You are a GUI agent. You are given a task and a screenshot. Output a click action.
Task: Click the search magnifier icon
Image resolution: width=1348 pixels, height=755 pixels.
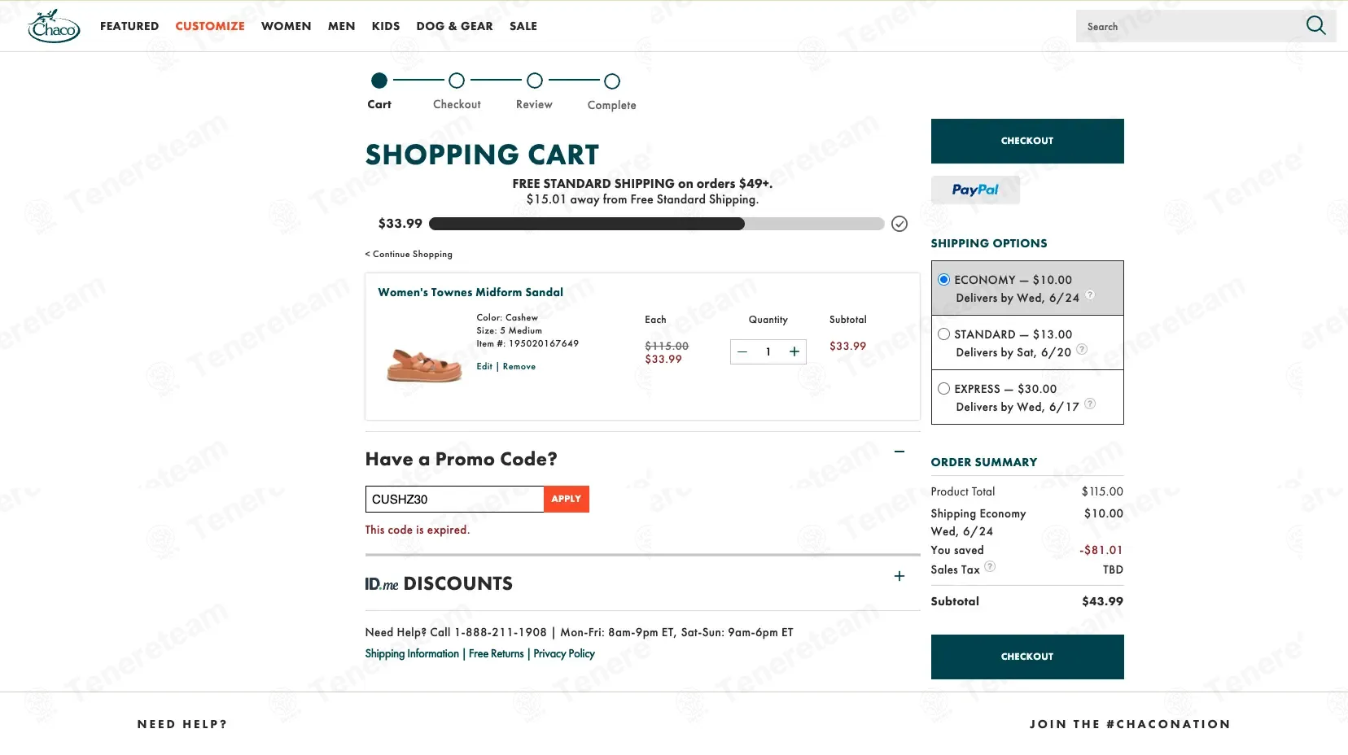(1315, 26)
